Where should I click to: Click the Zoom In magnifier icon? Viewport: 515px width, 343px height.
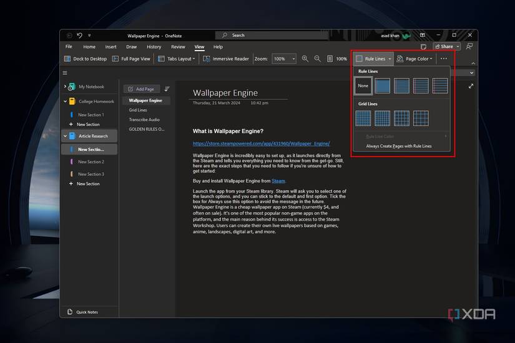(305, 59)
